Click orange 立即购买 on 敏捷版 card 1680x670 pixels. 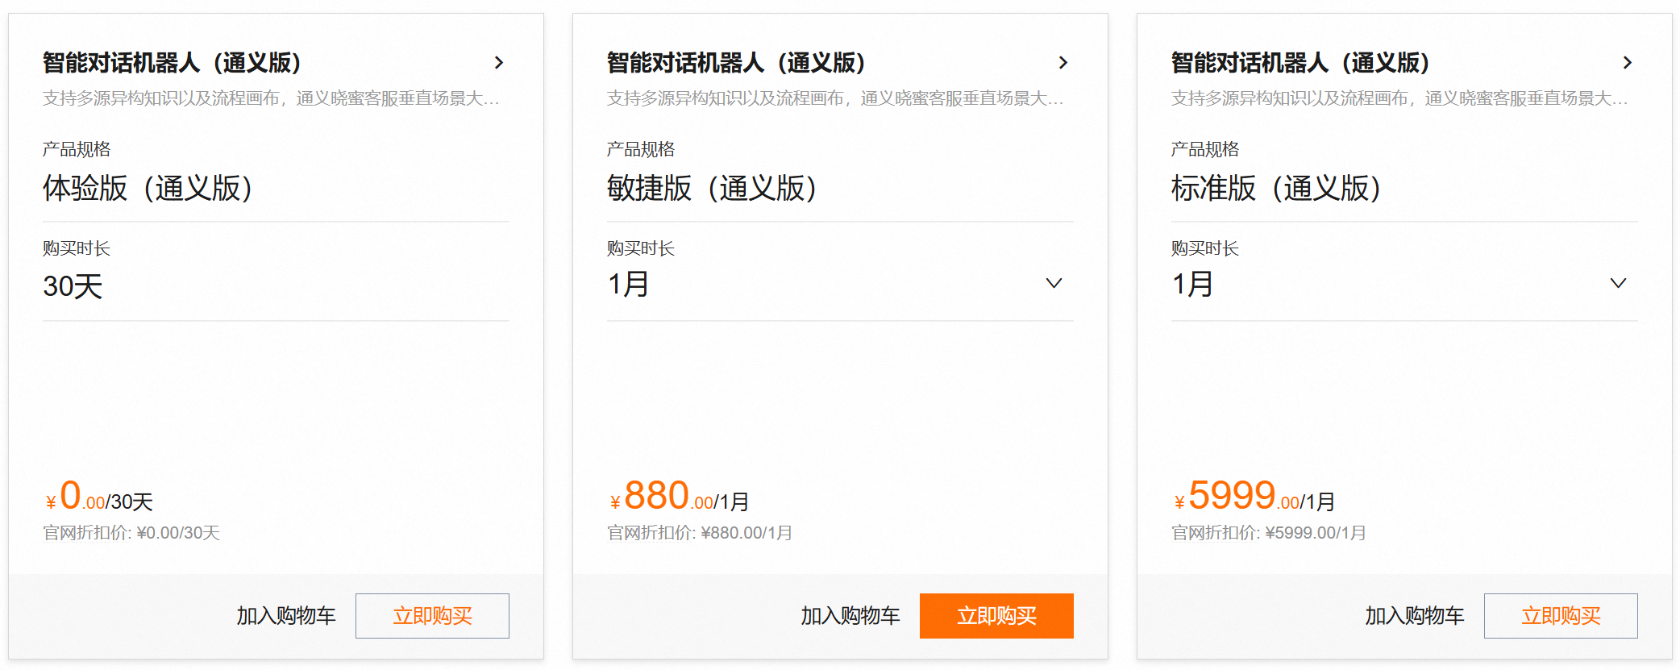(x=996, y=615)
